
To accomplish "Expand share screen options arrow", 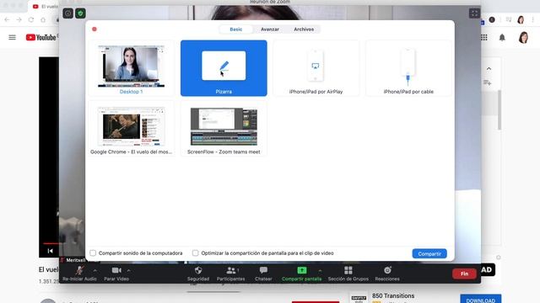I will (320, 271).
